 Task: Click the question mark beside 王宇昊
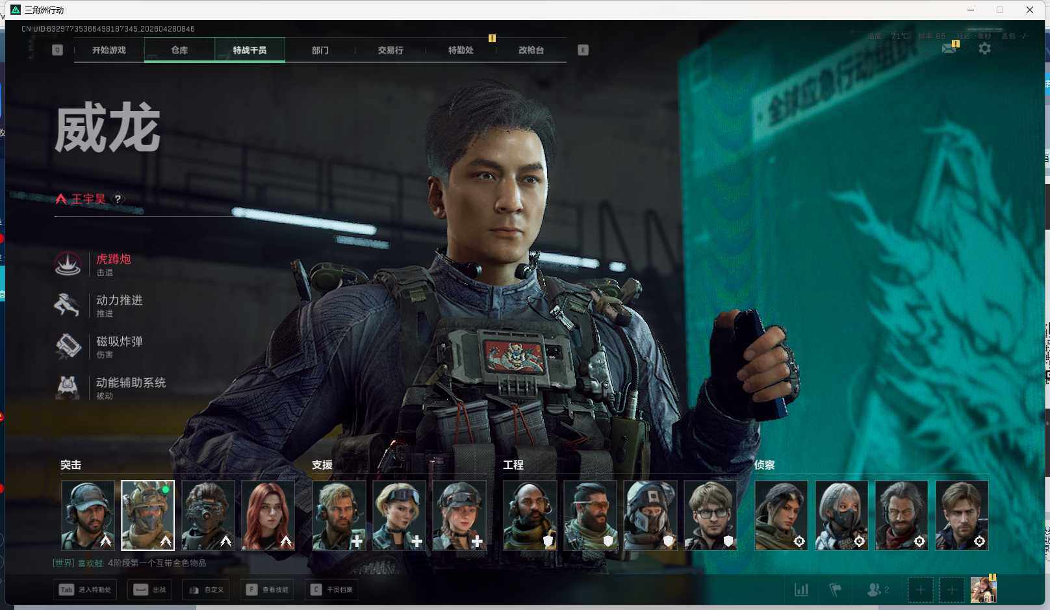point(118,199)
